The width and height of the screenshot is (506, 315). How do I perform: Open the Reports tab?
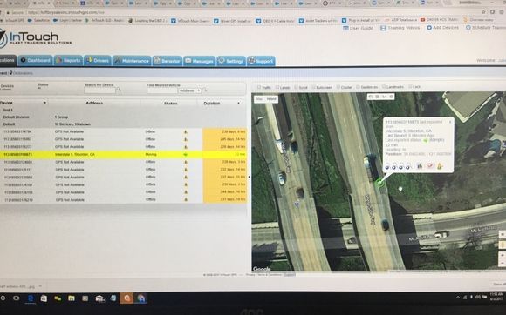click(68, 60)
